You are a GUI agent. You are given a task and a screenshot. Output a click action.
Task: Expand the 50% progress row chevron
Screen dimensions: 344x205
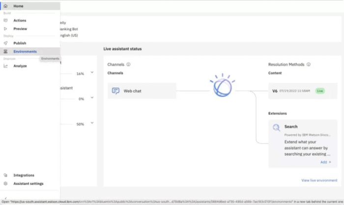point(92,123)
